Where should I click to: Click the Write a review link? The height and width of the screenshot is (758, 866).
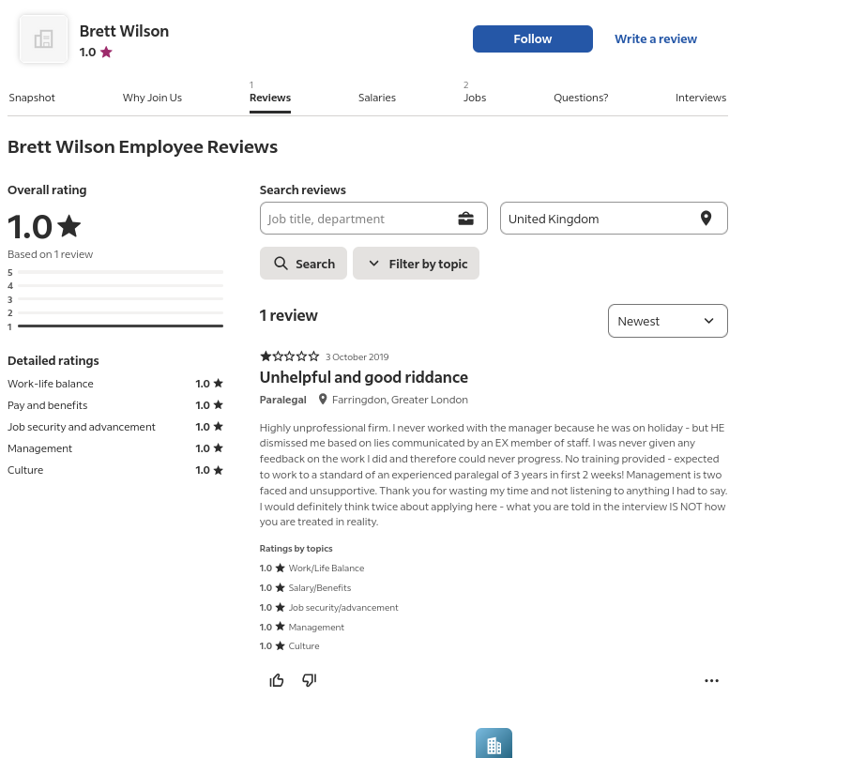coord(656,39)
